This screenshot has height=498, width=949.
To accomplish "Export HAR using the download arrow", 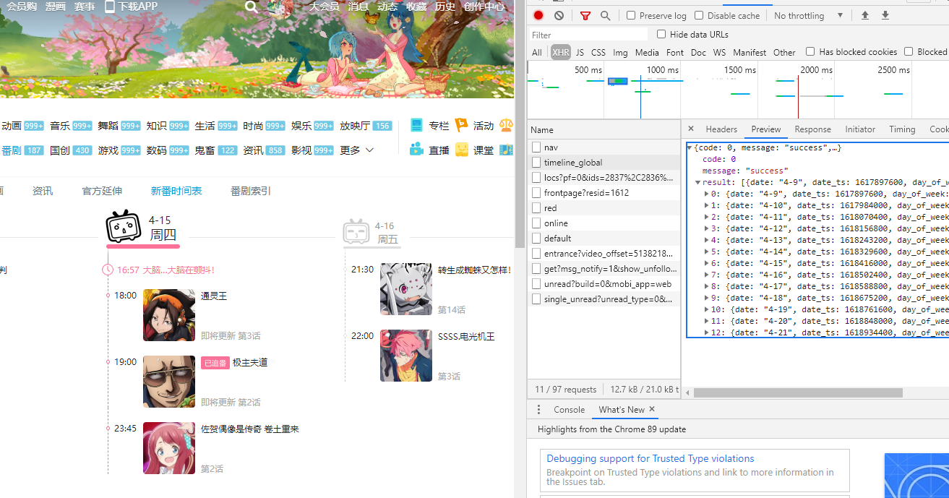I will point(885,15).
